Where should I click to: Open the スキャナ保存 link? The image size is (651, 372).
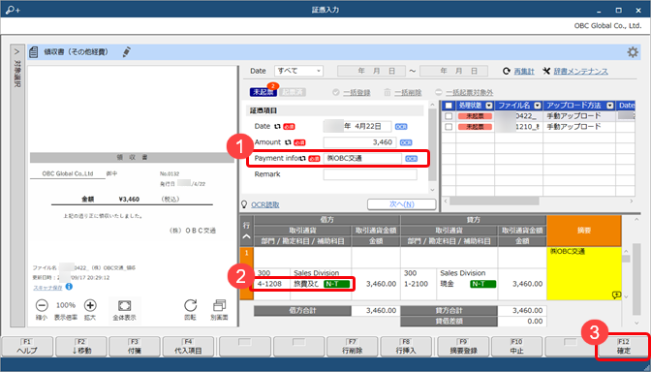pos(47,288)
